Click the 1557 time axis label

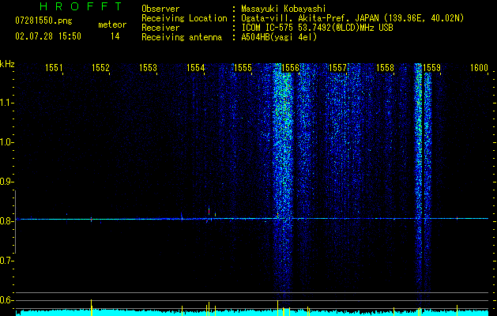(337, 67)
